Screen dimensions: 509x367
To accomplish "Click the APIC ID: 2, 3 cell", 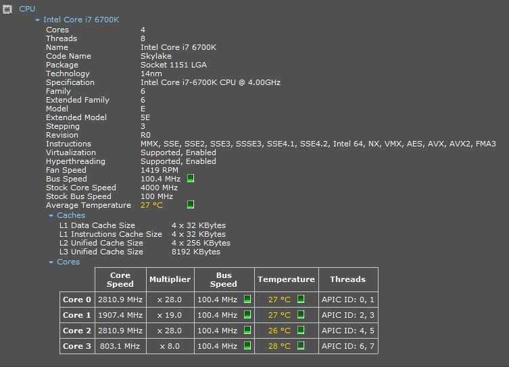I will (348, 315).
